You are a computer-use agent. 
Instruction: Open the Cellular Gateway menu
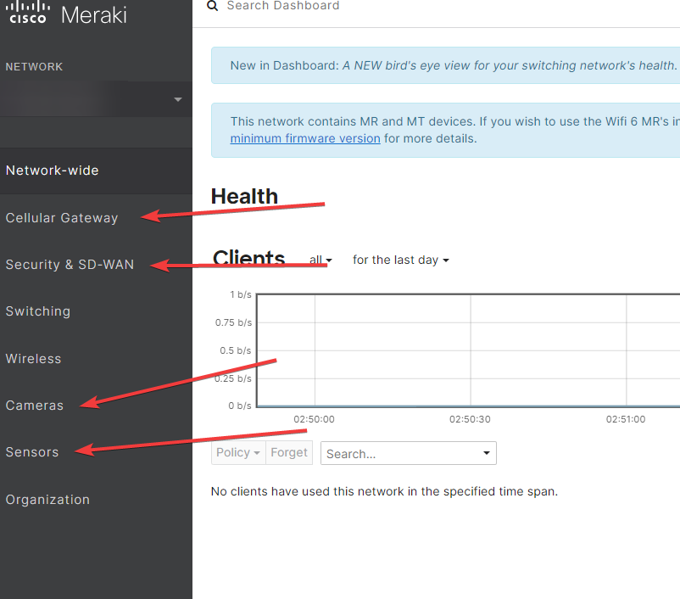(x=62, y=218)
